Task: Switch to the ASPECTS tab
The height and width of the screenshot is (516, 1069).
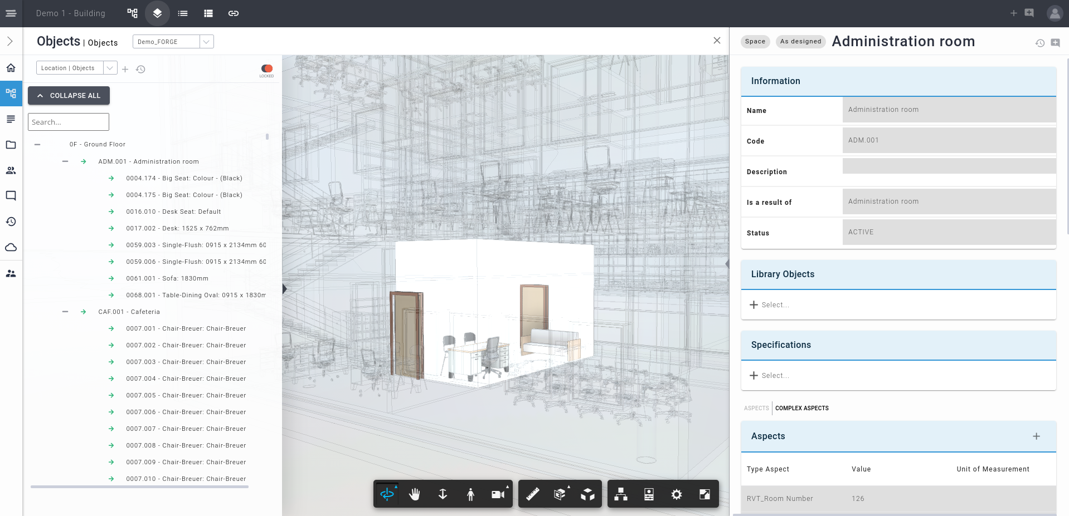Action: [756, 408]
